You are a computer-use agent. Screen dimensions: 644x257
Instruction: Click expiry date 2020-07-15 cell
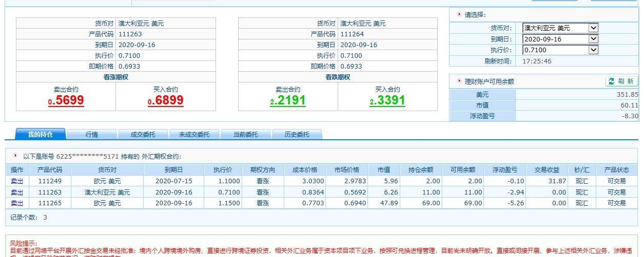point(173,181)
